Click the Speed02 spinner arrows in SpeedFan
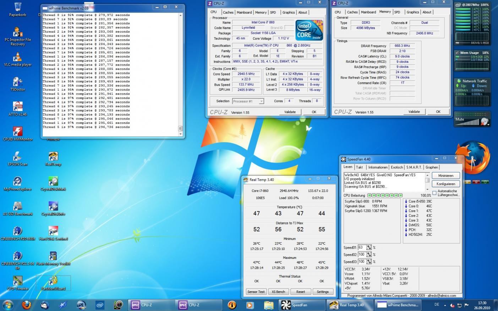This screenshot has width=498, height=311. tap(369, 255)
